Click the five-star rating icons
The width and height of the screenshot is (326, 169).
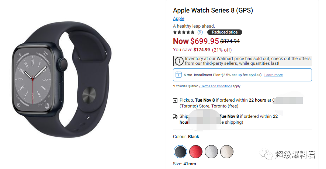point(184,32)
